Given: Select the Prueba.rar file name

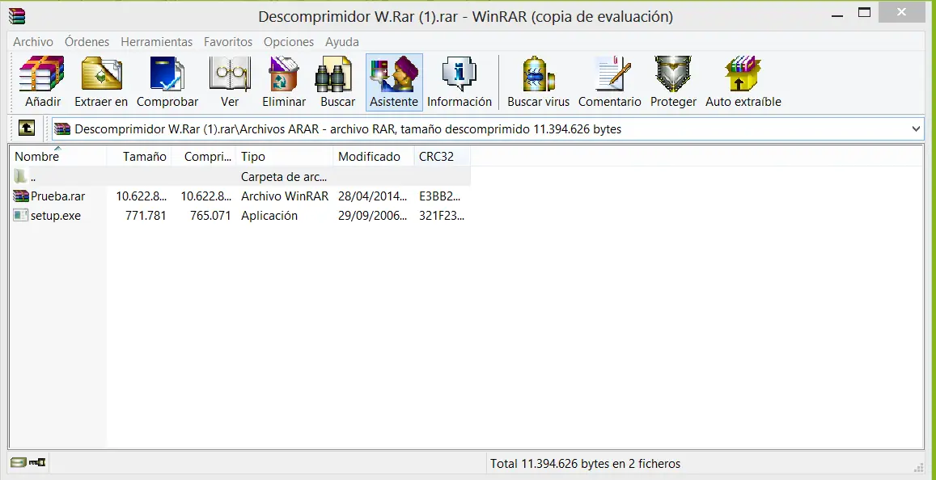Looking at the screenshot, I should (58, 196).
